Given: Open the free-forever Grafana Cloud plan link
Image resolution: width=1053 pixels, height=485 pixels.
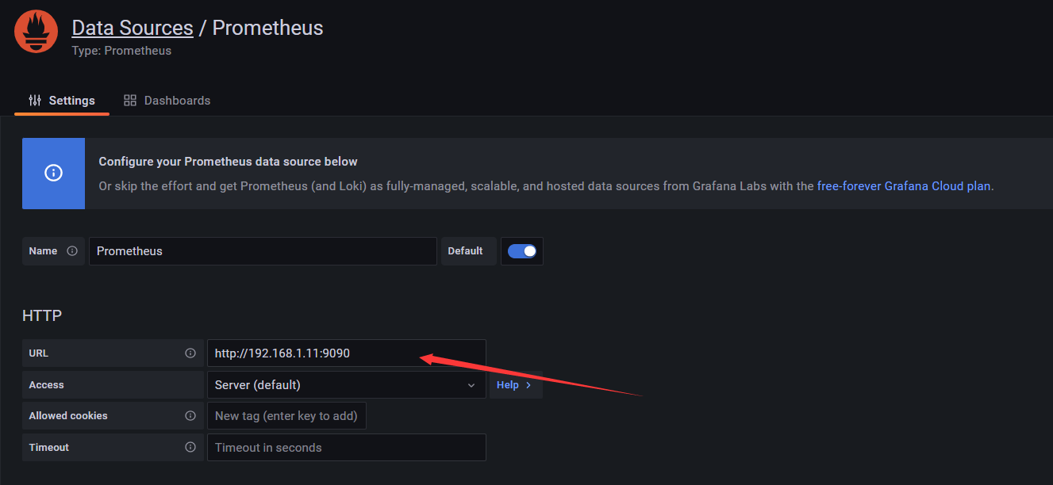Looking at the screenshot, I should tap(904, 186).
